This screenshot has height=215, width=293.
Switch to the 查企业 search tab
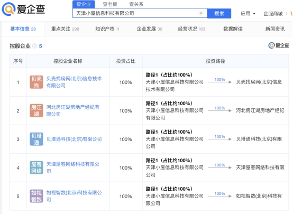[84, 4]
